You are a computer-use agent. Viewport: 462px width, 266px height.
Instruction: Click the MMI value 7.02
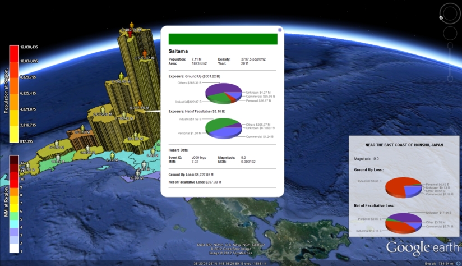coord(195,162)
